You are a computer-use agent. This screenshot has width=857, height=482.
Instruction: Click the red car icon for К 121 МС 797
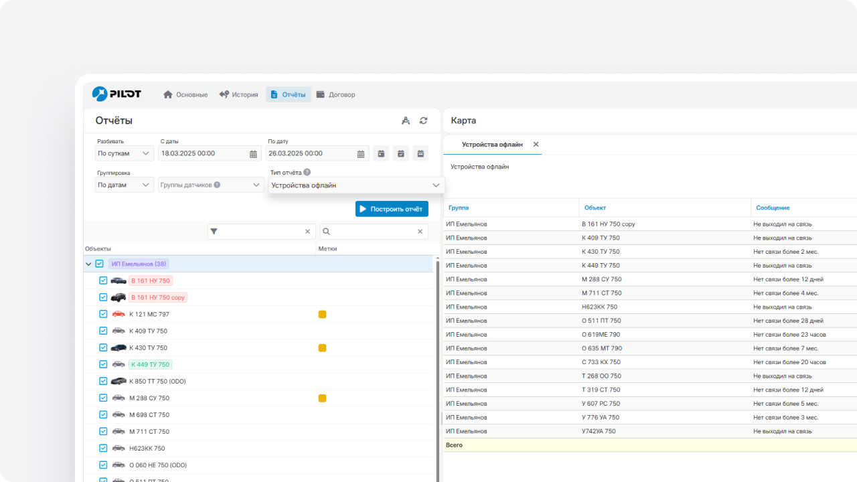point(119,314)
